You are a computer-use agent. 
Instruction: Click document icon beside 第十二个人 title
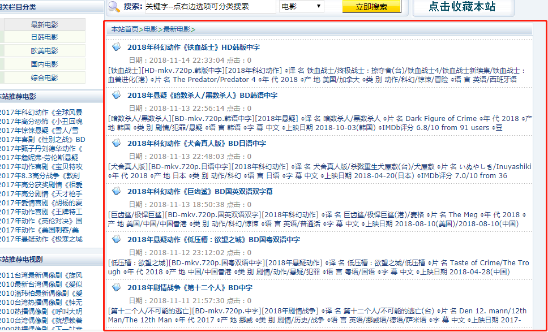(116, 287)
